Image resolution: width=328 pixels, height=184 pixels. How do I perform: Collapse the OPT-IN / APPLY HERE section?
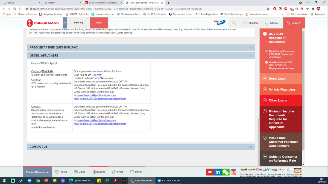141,55
